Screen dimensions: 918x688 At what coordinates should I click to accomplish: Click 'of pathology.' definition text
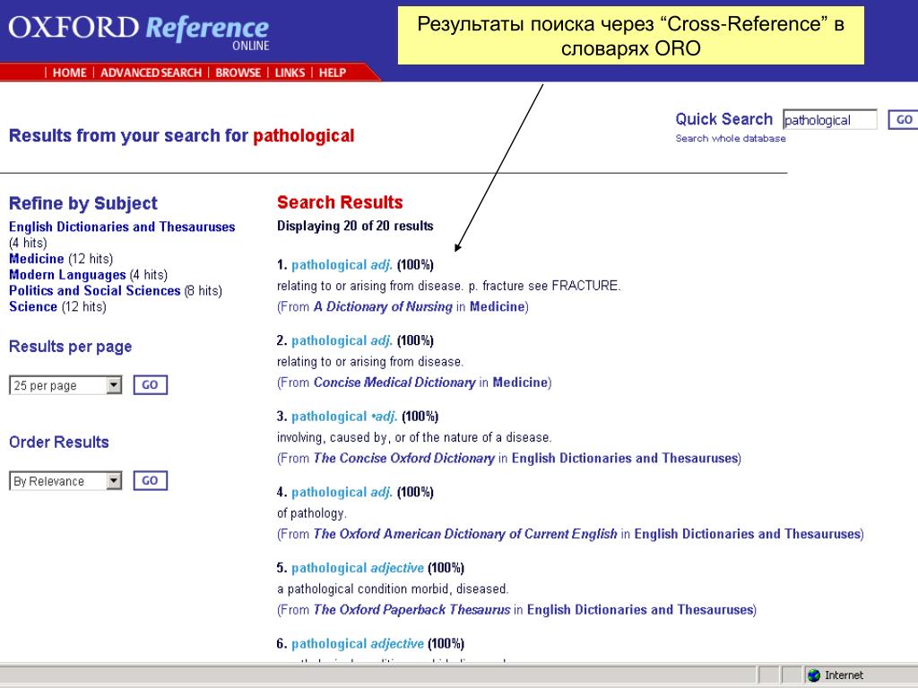(311, 513)
